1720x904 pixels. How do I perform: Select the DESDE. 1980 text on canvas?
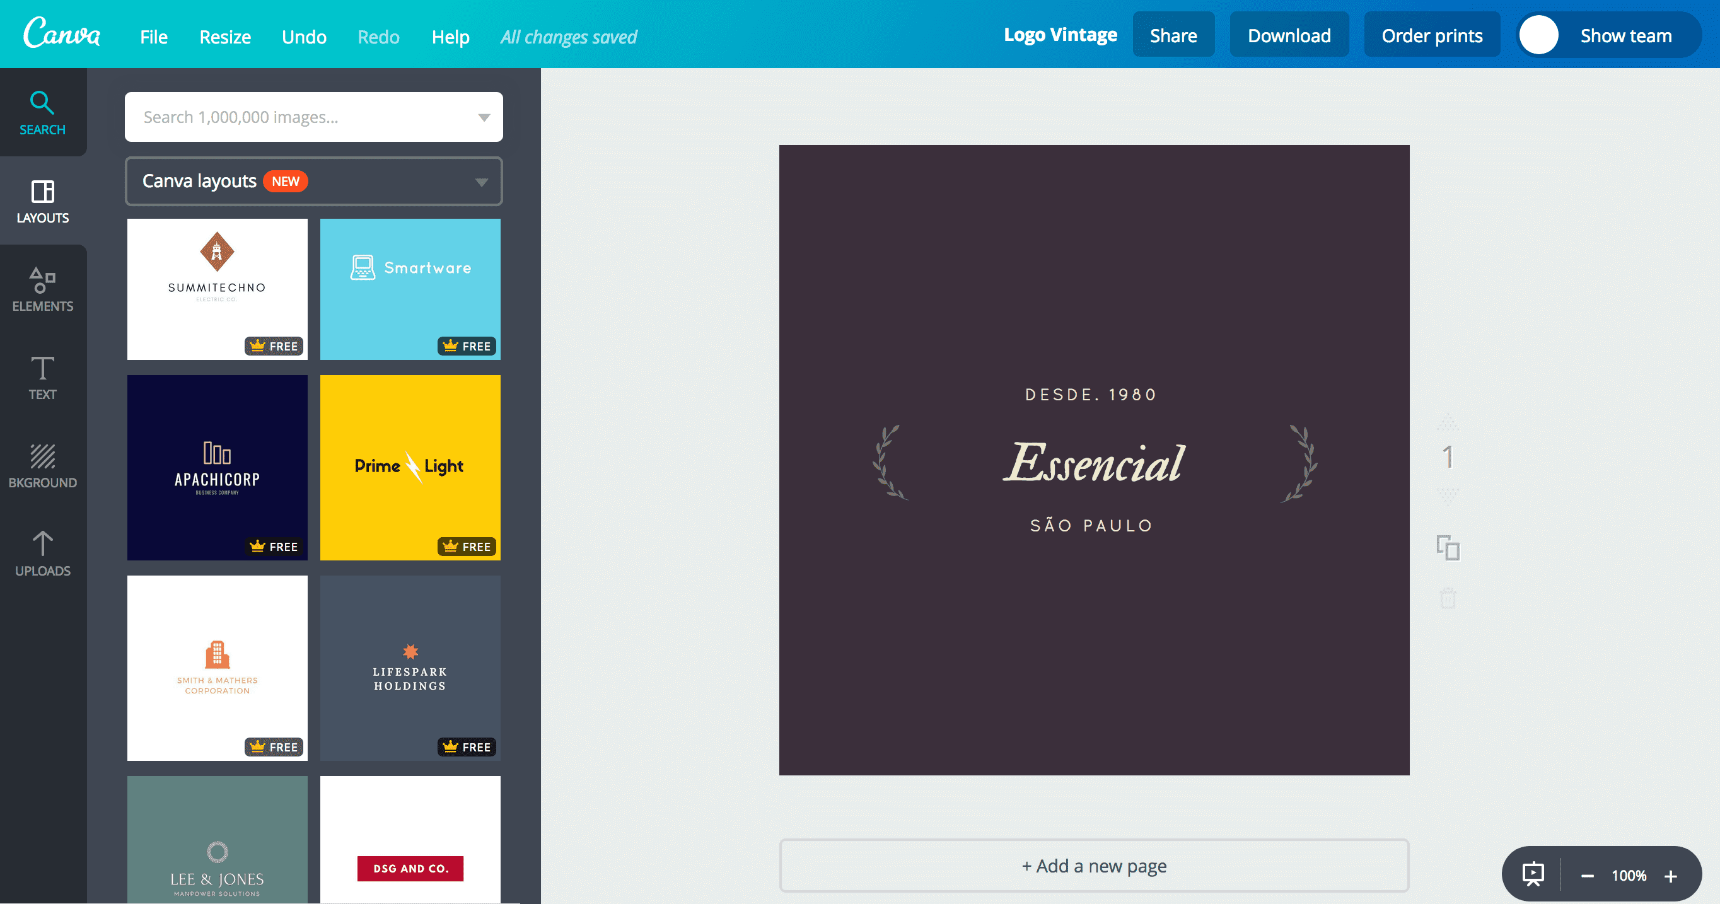coord(1091,395)
